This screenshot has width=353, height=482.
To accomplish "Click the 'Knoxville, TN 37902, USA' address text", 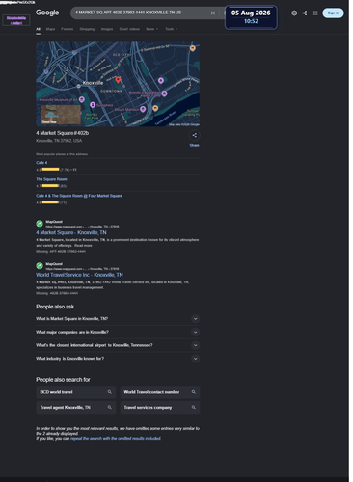I will tap(59, 141).
